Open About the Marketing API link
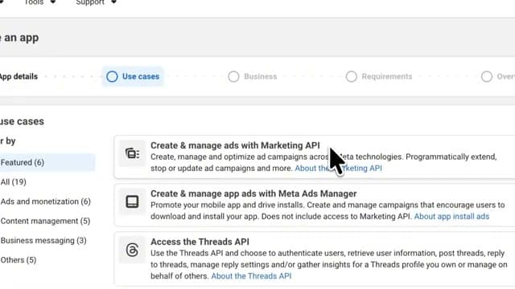The width and height of the screenshot is (515, 289). click(x=338, y=168)
